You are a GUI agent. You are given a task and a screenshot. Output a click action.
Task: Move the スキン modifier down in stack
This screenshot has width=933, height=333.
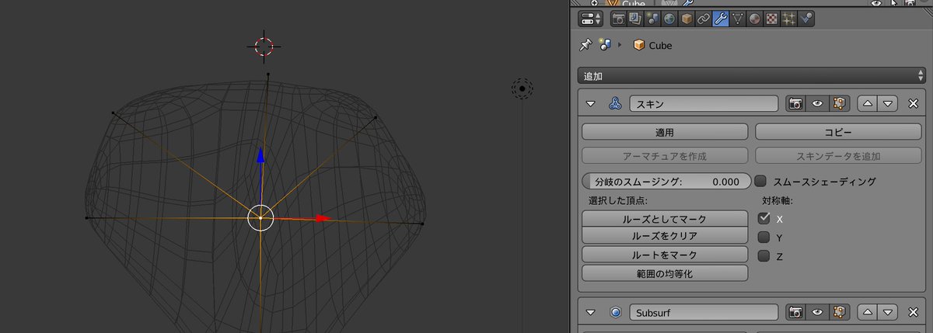pyautogui.click(x=889, y=104)
